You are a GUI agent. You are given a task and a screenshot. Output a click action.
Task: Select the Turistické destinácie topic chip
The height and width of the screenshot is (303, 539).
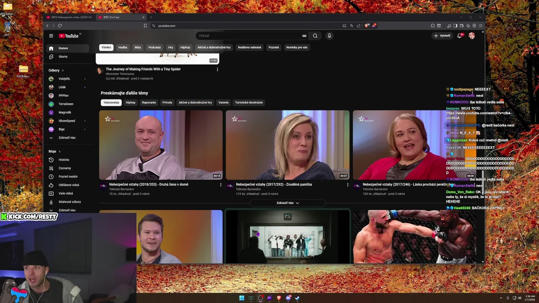pos(249,102)
